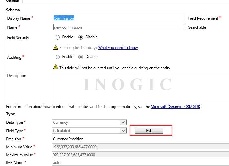Viewport: 229px width, 166px height.
Task: Select Disable option for Auditing
Action: click(x=81, y=57)
